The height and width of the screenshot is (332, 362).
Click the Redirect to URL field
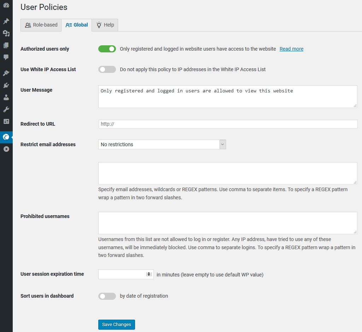(228, 124)
